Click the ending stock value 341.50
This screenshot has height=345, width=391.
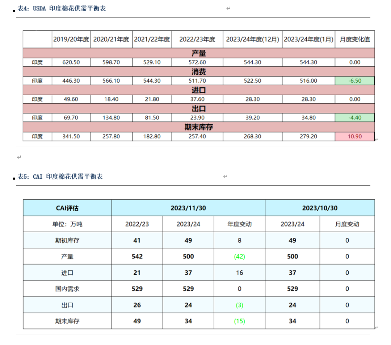(x=71, y=137)
